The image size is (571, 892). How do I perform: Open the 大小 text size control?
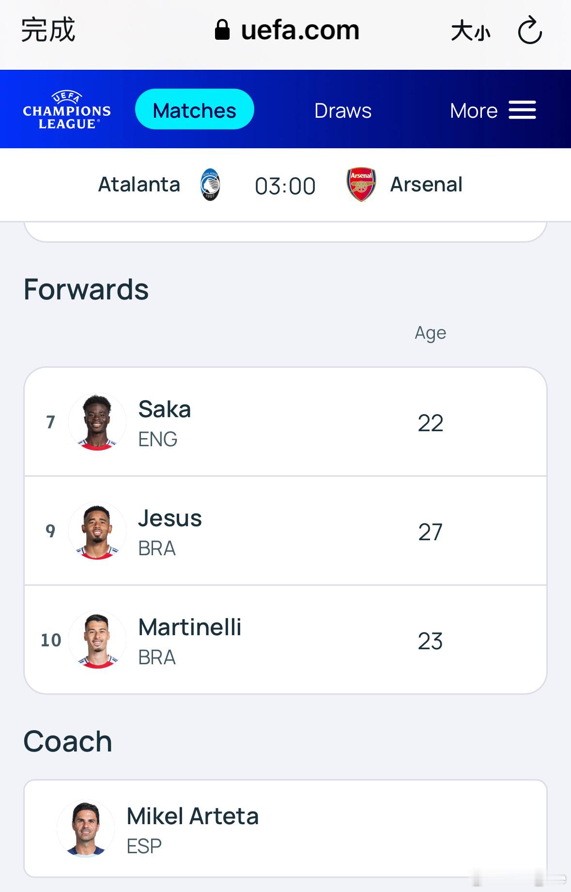(471, 31)
